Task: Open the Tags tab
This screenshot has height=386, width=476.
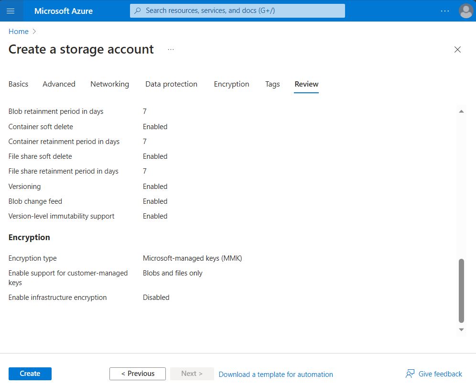Action: pos(272,84)
